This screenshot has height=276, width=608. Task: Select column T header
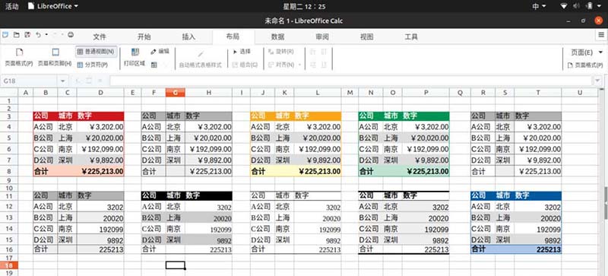click(x=538, y=93)
